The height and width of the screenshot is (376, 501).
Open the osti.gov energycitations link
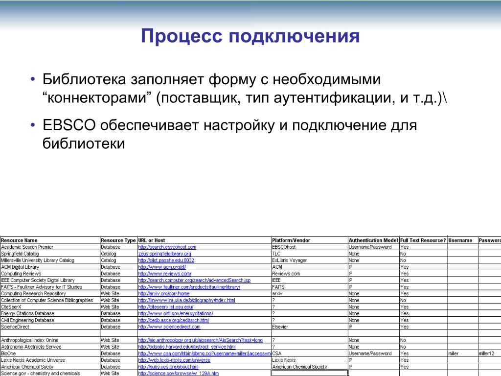pos(176,314)
